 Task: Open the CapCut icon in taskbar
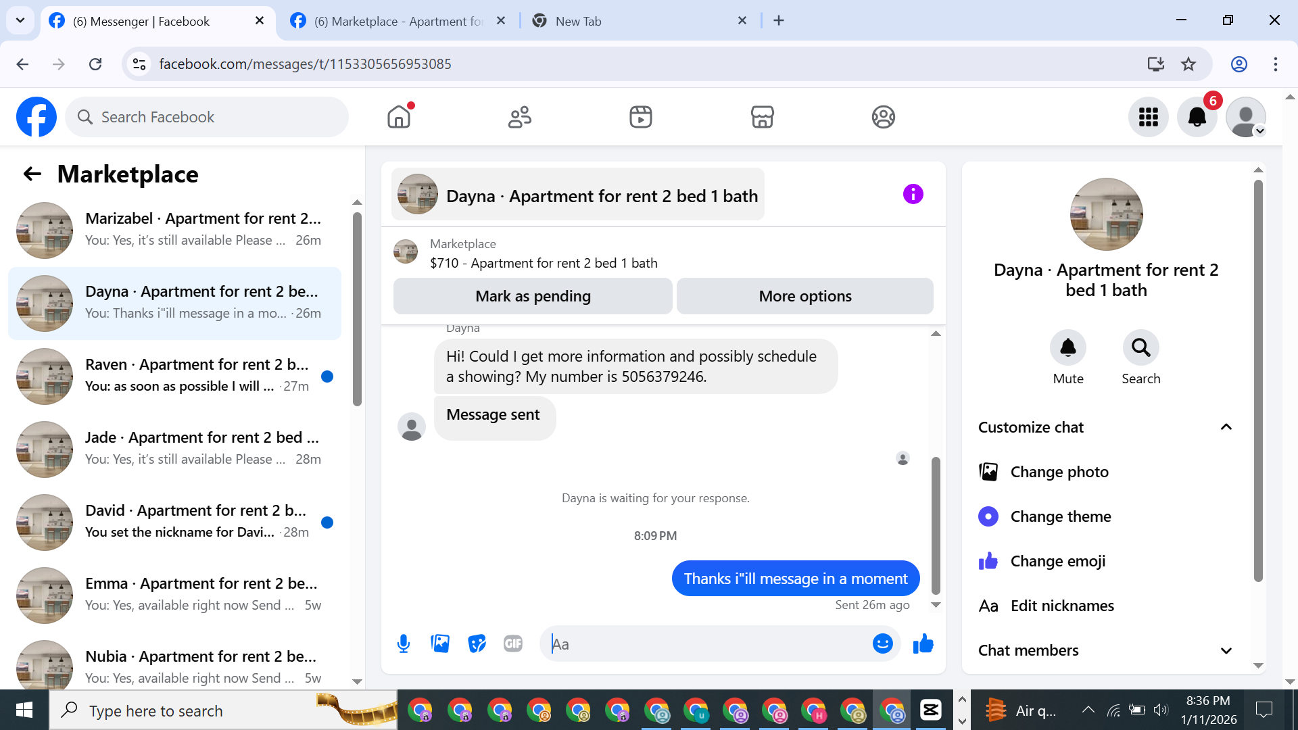coord(931,710)
